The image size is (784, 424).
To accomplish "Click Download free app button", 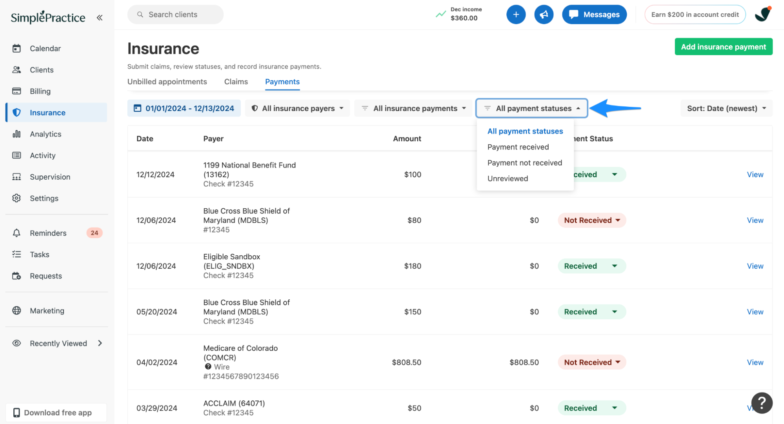I will (x=56, y=413).
